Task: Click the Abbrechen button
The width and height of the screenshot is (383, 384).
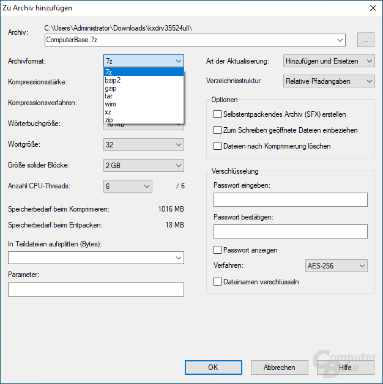Action: pyautogui.click(x=280, y=367)
